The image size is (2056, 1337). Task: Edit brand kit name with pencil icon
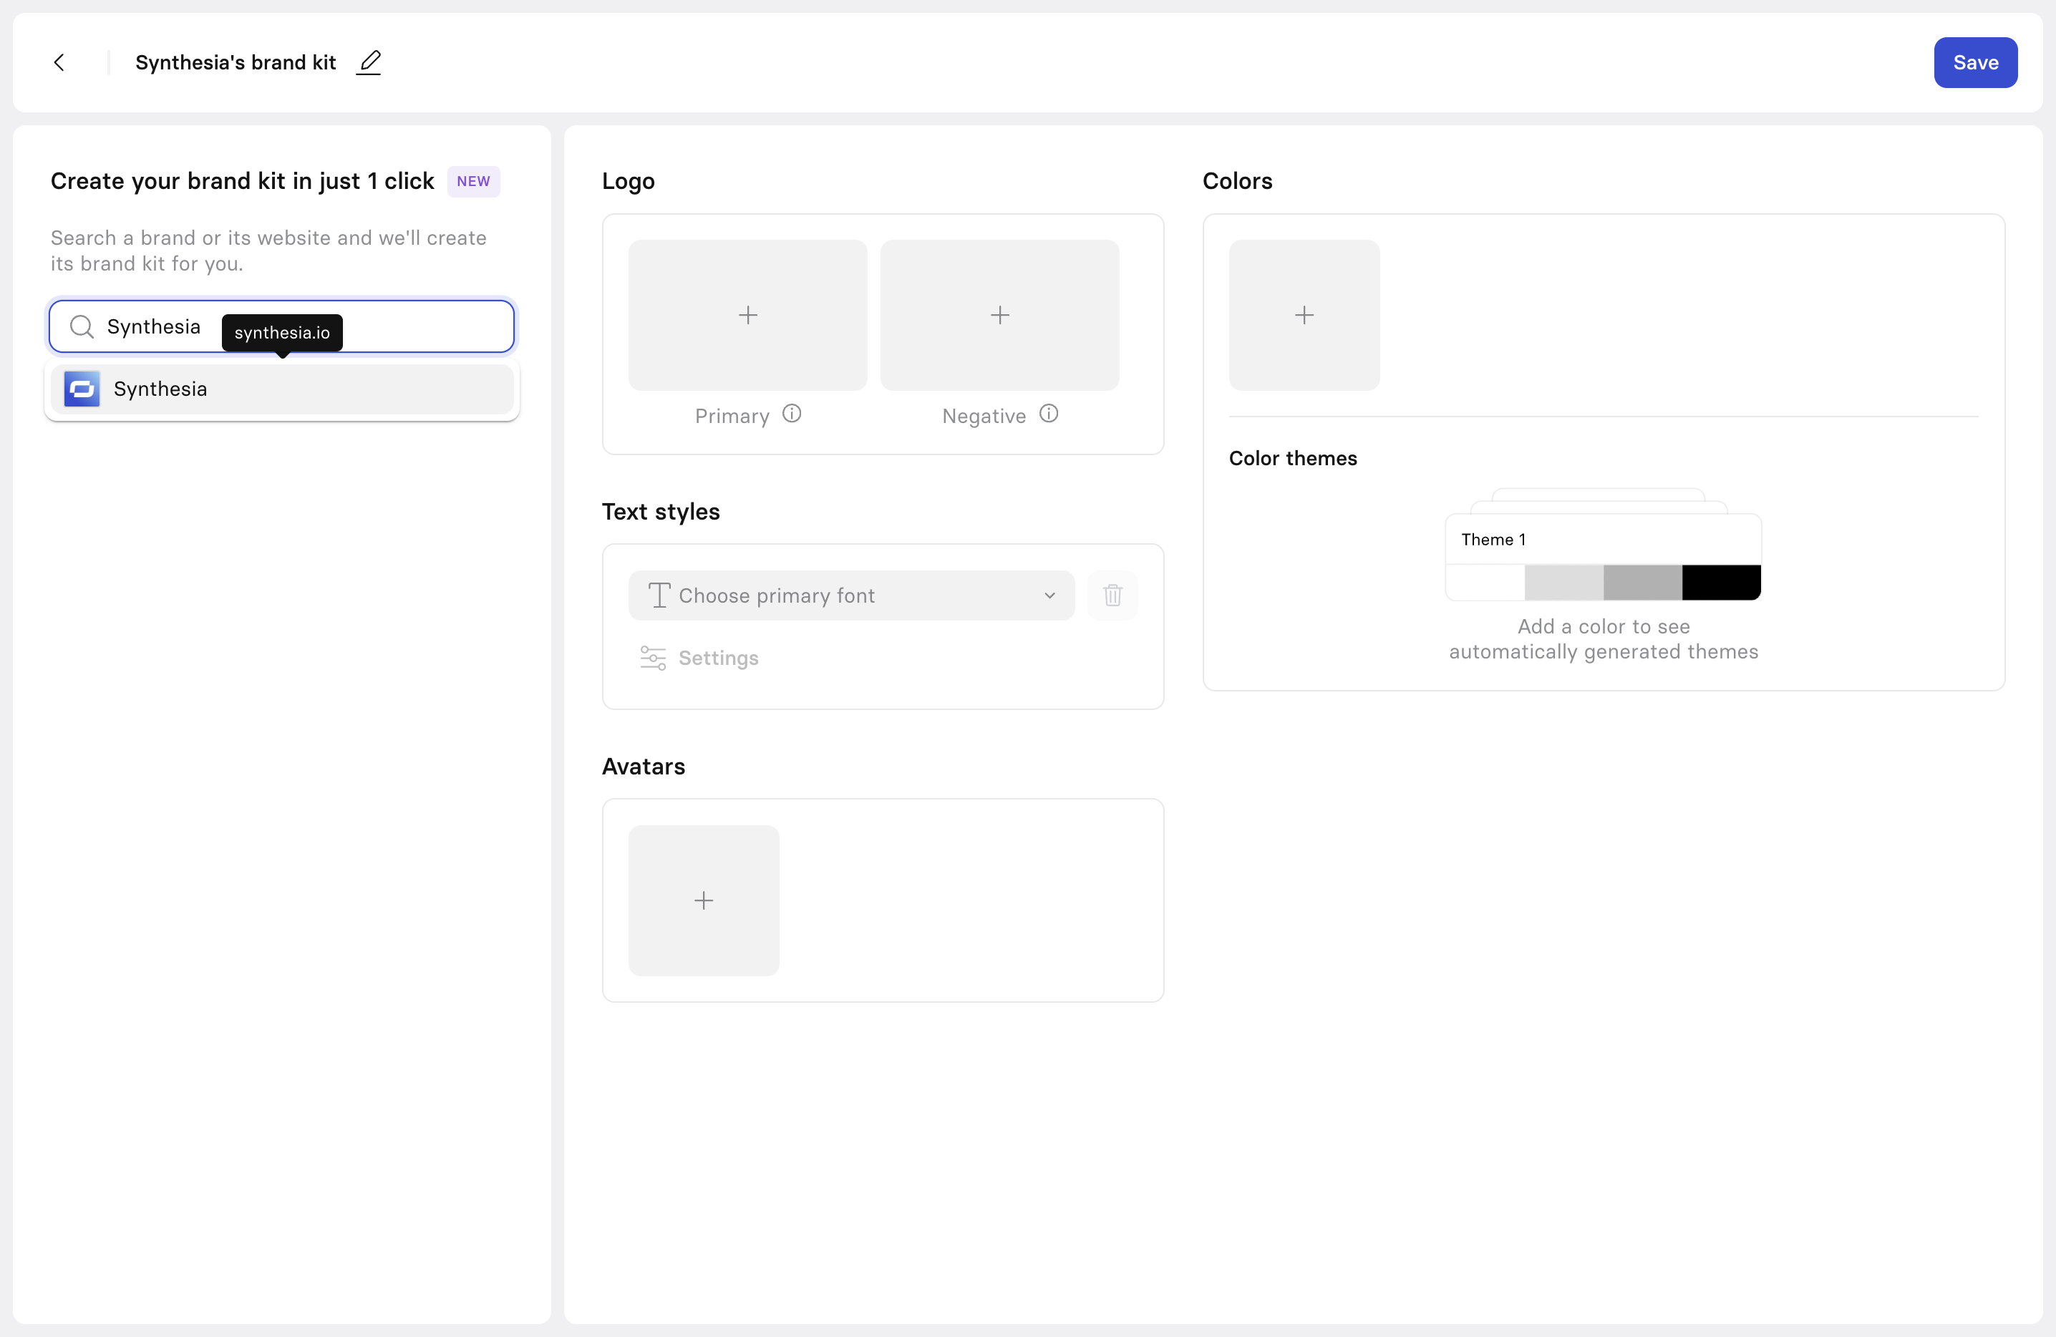[369, 62]
